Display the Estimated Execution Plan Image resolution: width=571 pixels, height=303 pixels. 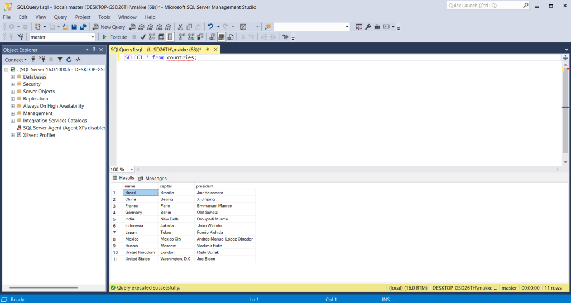[152, 37]
